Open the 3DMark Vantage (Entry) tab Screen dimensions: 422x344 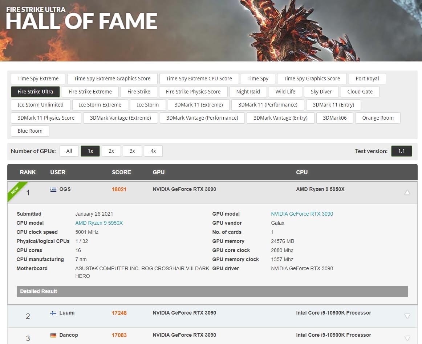280,118
